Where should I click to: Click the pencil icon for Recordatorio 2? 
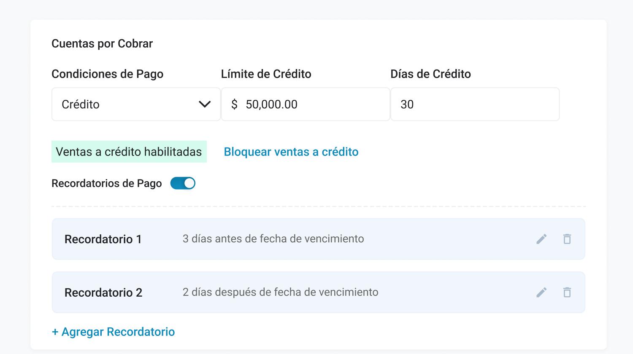(x=541, y=292)
